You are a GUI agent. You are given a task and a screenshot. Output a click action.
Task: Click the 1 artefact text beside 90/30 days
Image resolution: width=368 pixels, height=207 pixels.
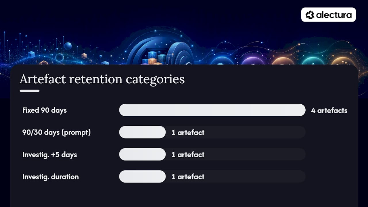pos(188,133)
